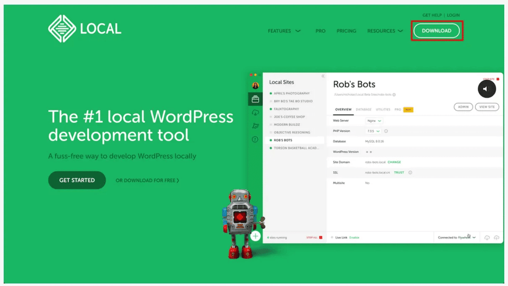This screenshot has width=508, height=286.
Task: Click the user avatar in the app sidebar
Action: coord(255,86)
